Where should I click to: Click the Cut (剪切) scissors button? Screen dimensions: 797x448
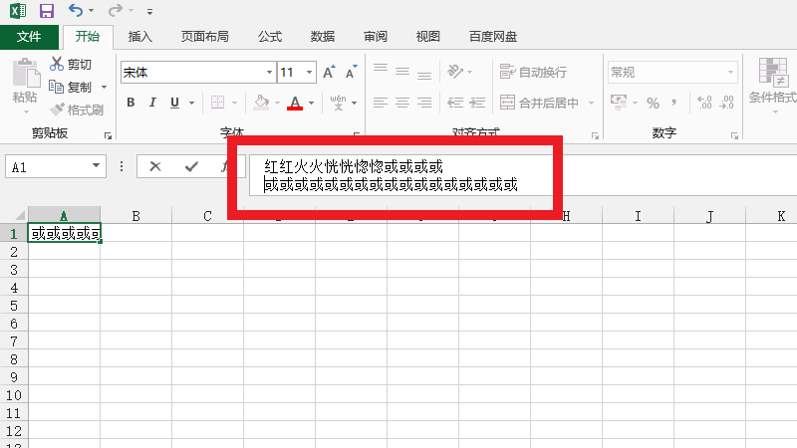71,65
